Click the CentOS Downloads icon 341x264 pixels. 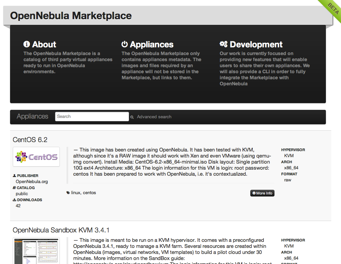click(14, 200)
